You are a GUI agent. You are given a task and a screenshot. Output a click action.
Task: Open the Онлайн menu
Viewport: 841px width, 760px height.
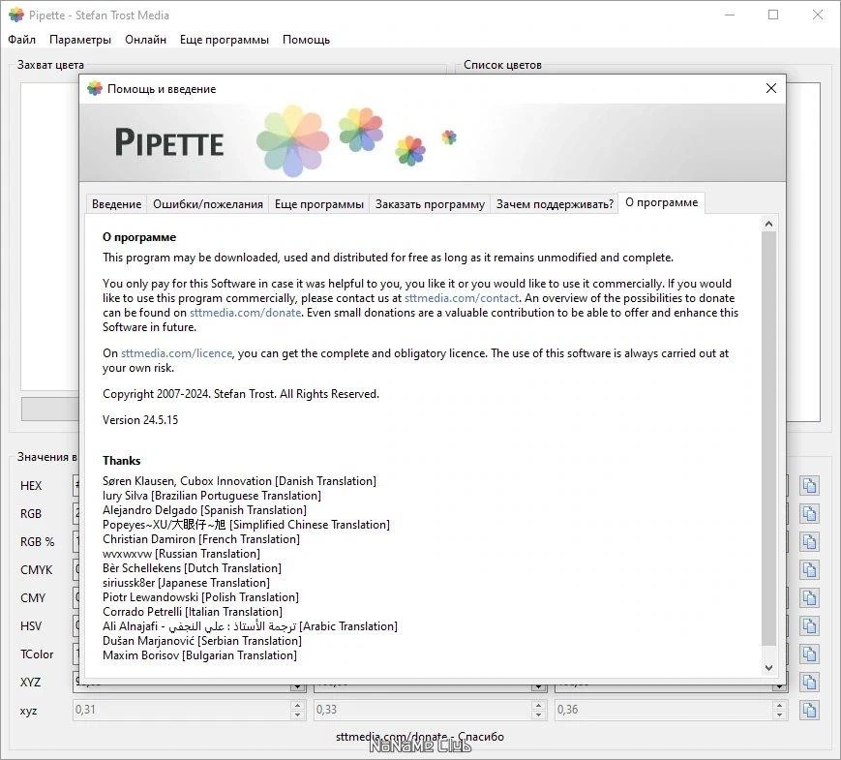145,40
